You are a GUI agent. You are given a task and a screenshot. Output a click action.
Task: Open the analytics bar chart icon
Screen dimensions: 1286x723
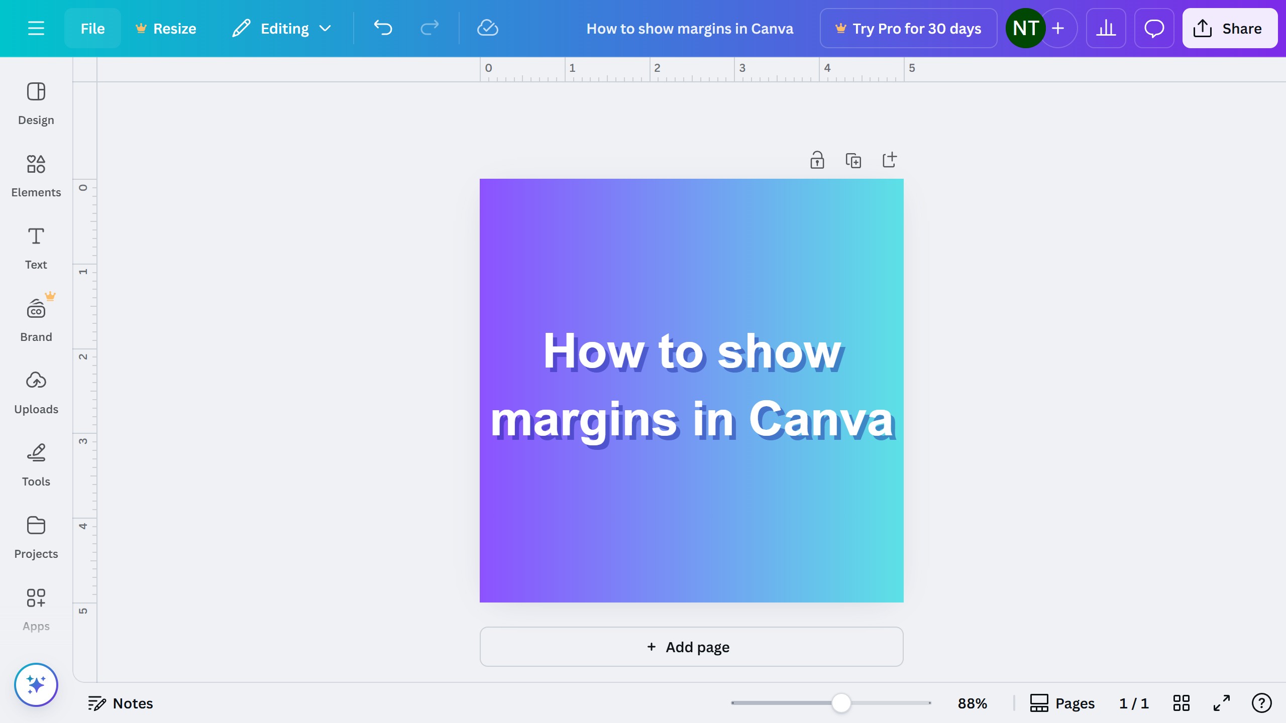click(1106, 28)
